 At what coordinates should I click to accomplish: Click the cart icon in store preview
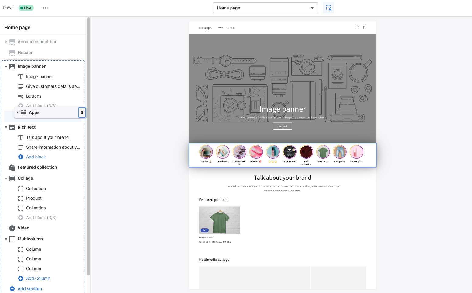pos(365,28)
